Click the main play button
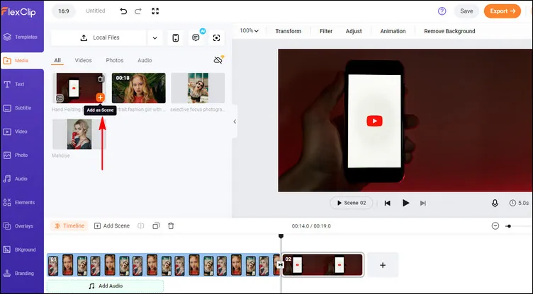This screenshot has height=294, width=533. (x=405, y=203)
